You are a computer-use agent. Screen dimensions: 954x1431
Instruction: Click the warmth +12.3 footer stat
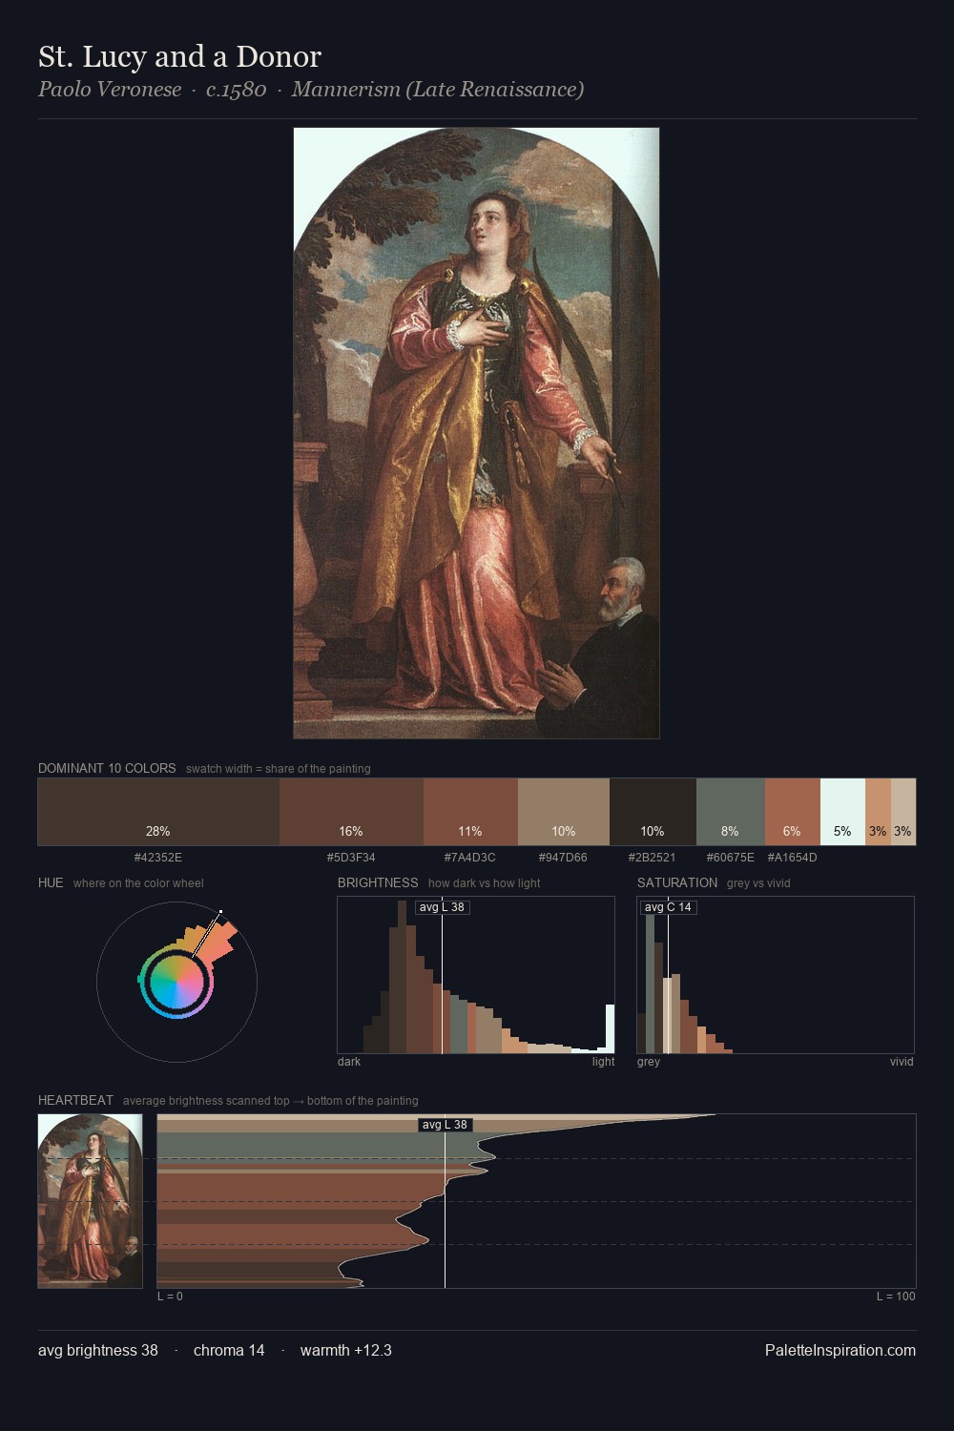[x=346, y=1350]
